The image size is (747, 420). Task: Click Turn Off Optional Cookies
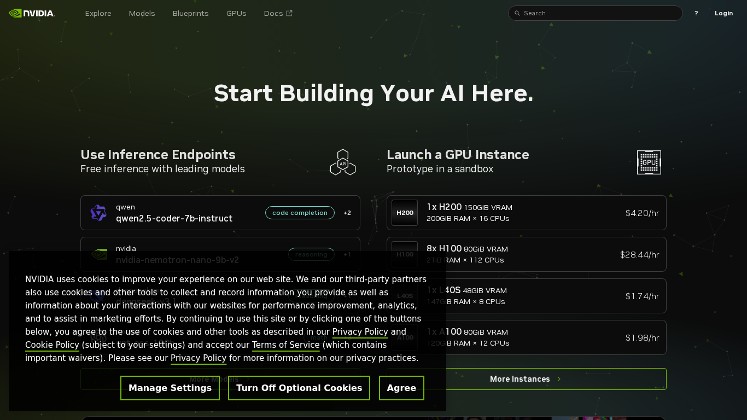click(299, 388)
